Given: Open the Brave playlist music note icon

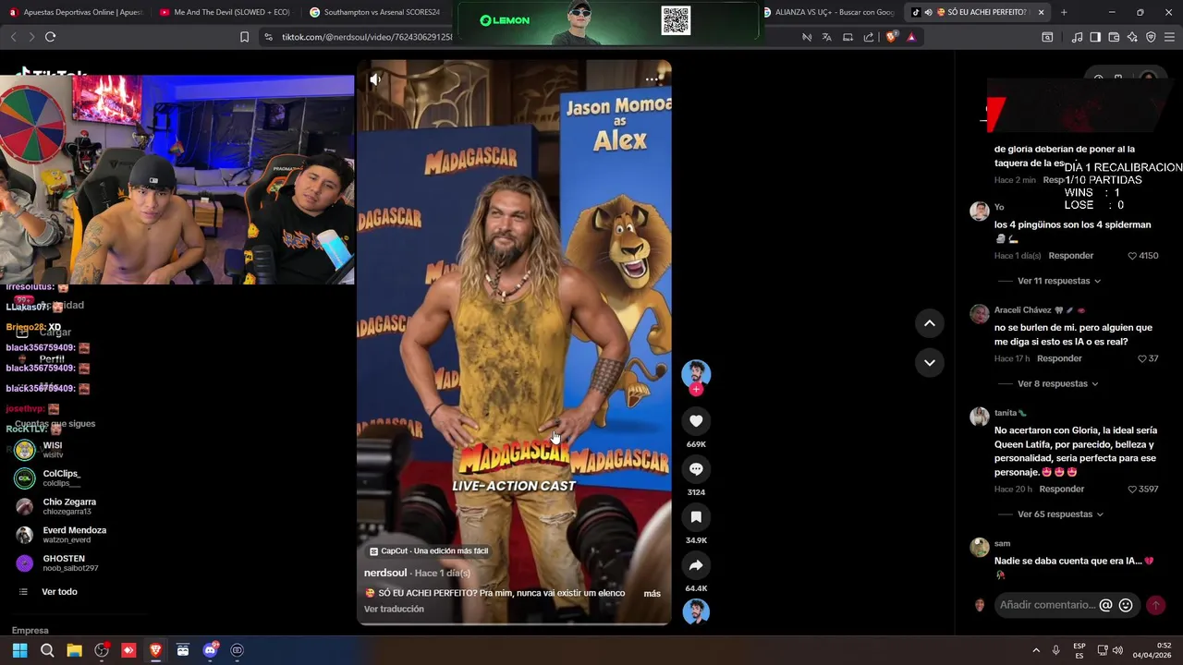Looking at the screenshot, I should click(1077, 37).
